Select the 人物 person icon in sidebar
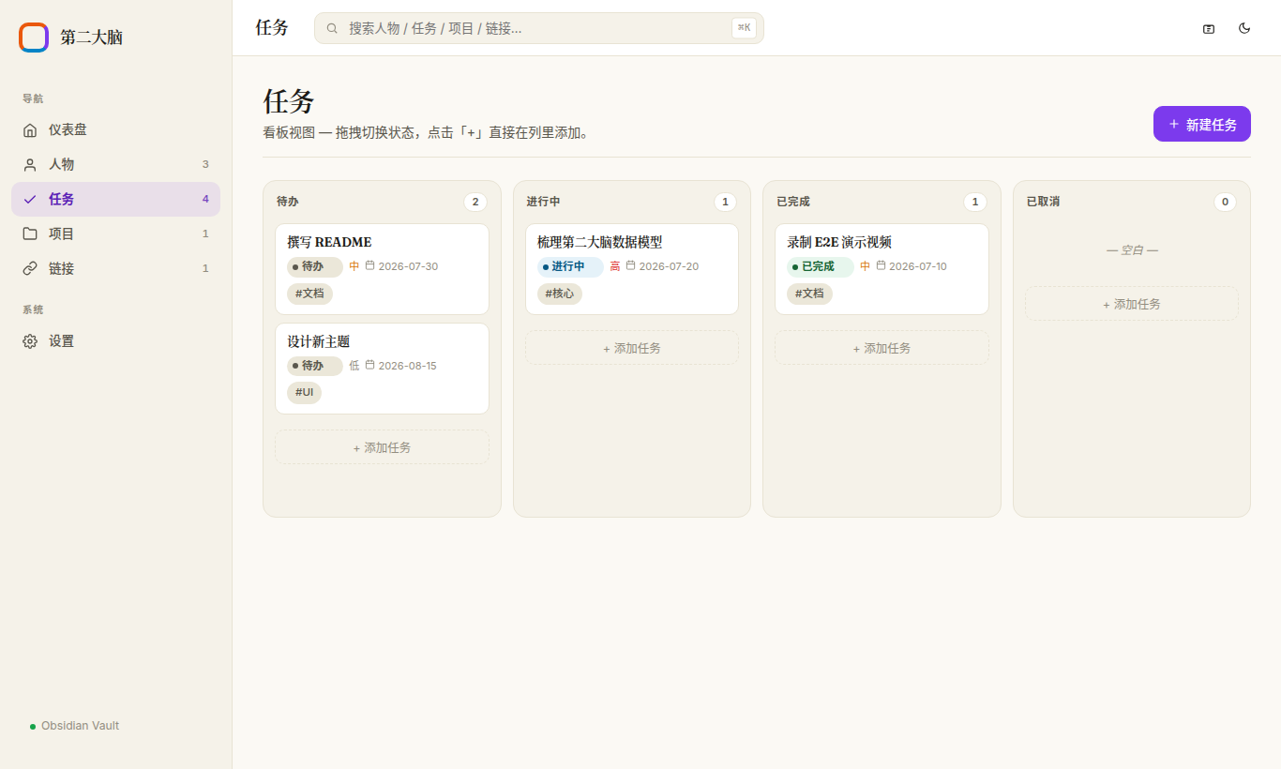 tap(30, 165)
